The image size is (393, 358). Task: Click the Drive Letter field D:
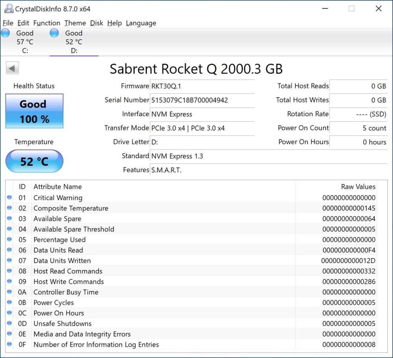(x=202, y=142)
